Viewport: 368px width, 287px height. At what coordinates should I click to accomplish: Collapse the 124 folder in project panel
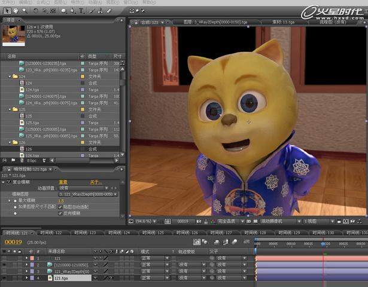[10, 77]
